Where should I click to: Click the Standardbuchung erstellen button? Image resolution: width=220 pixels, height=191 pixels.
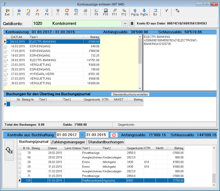click(130, 94)
